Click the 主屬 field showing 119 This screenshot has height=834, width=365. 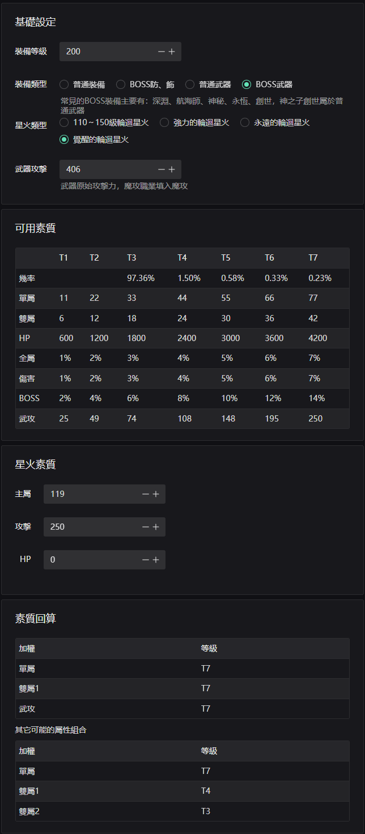tap(91, 493)
